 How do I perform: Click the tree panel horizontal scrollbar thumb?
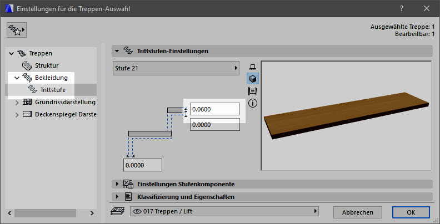(x=45, y=213)
